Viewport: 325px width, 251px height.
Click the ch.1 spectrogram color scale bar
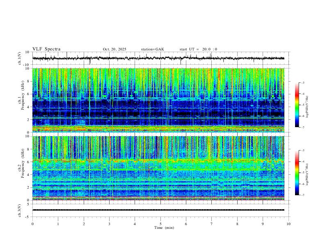(x=297, y=105)
